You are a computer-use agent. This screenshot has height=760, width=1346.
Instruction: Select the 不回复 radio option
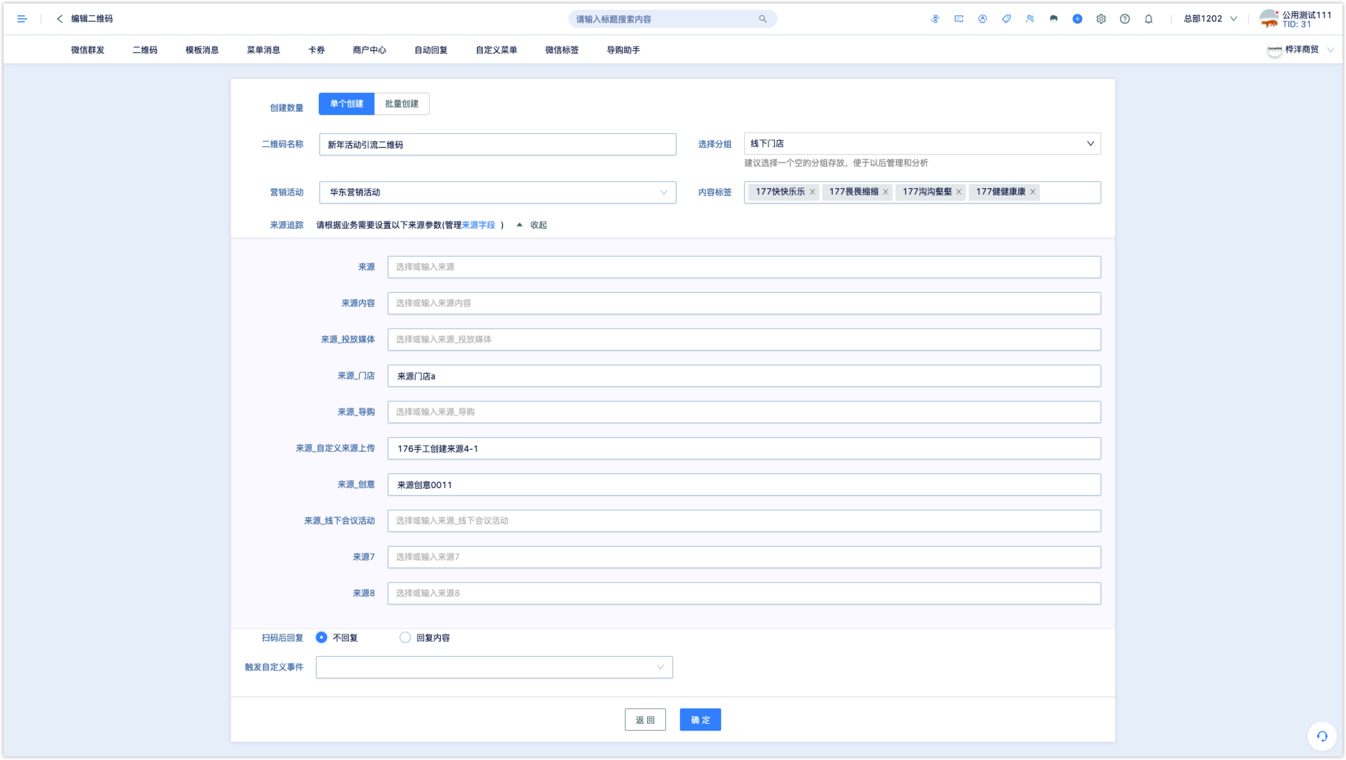tap(322, 637)
